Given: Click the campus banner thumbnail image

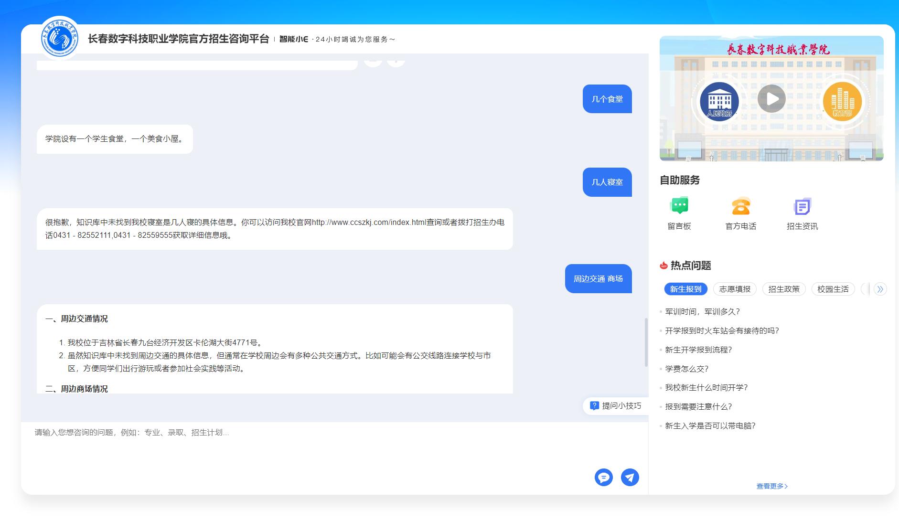Looking at the screenshot, I should pos(771,98).
